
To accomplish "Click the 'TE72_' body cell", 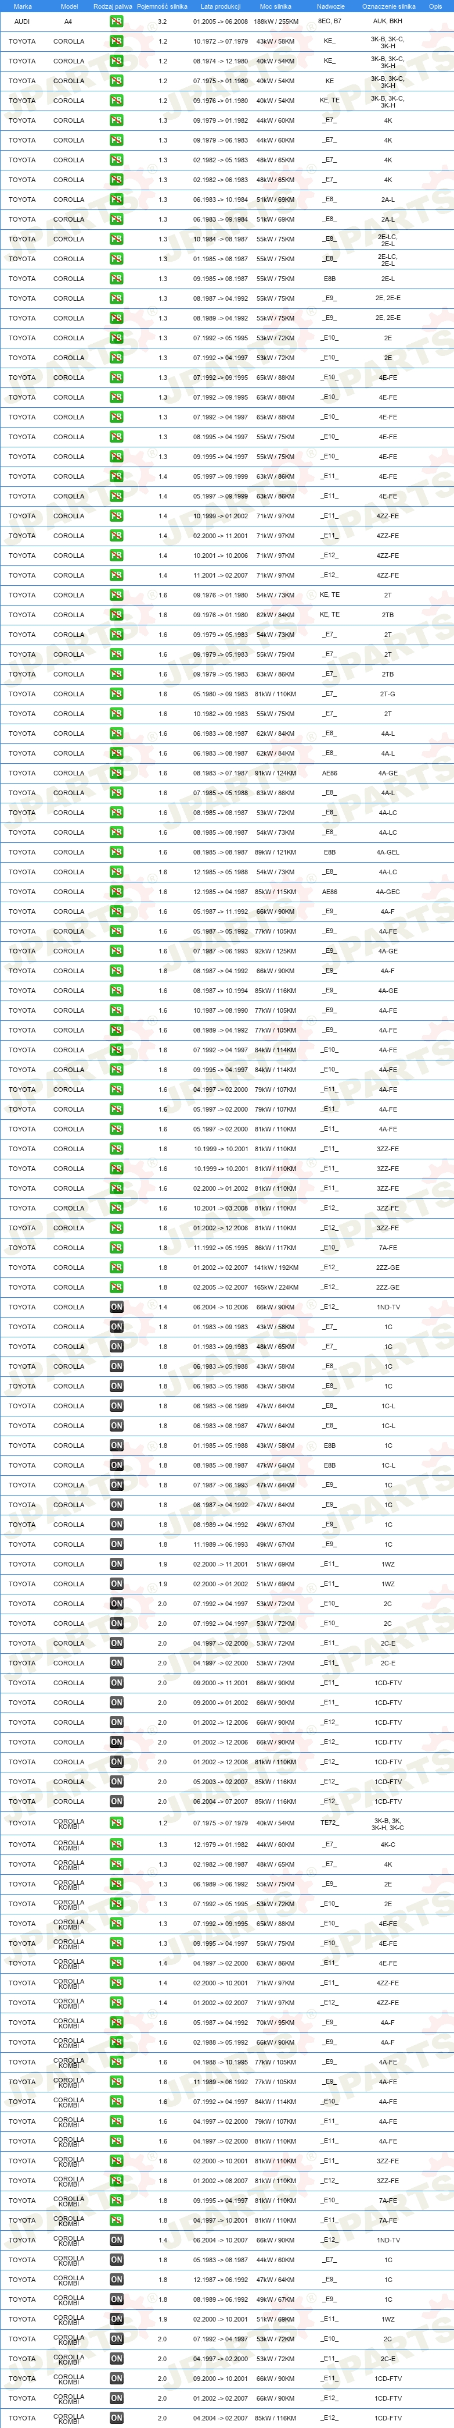I will pos(329,1823).
